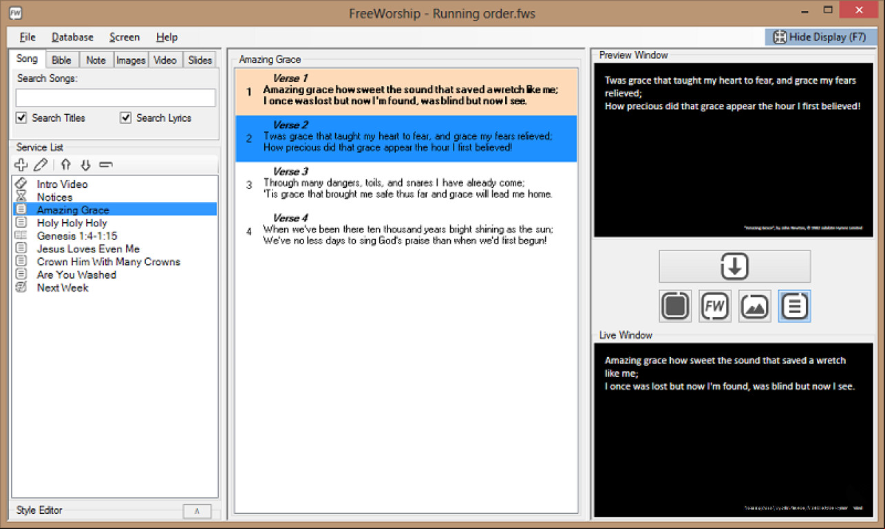Image resolution: width=885 pixels, height=529 pixels.
Task: Click the Live Window slide thumbnail
Action: point(734,430)
